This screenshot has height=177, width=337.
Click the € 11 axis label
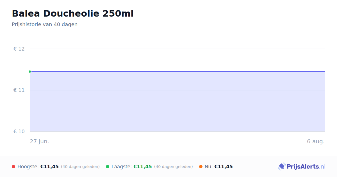(x=19, y=90)
